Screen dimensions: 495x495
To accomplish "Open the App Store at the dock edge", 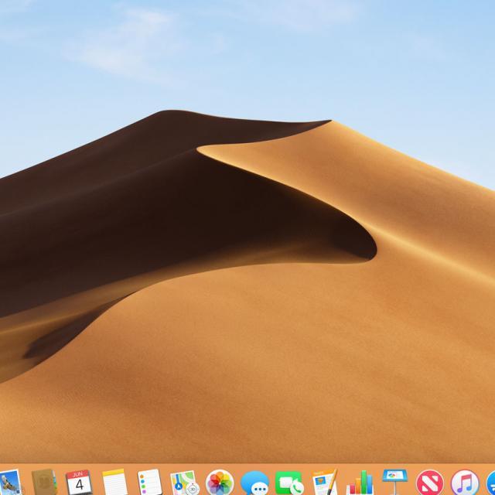I will tap(490, 483).
